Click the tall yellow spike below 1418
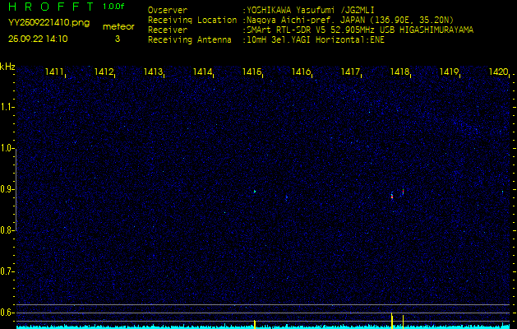This screenshot has height=329, width=517. (x=392, y=319)
